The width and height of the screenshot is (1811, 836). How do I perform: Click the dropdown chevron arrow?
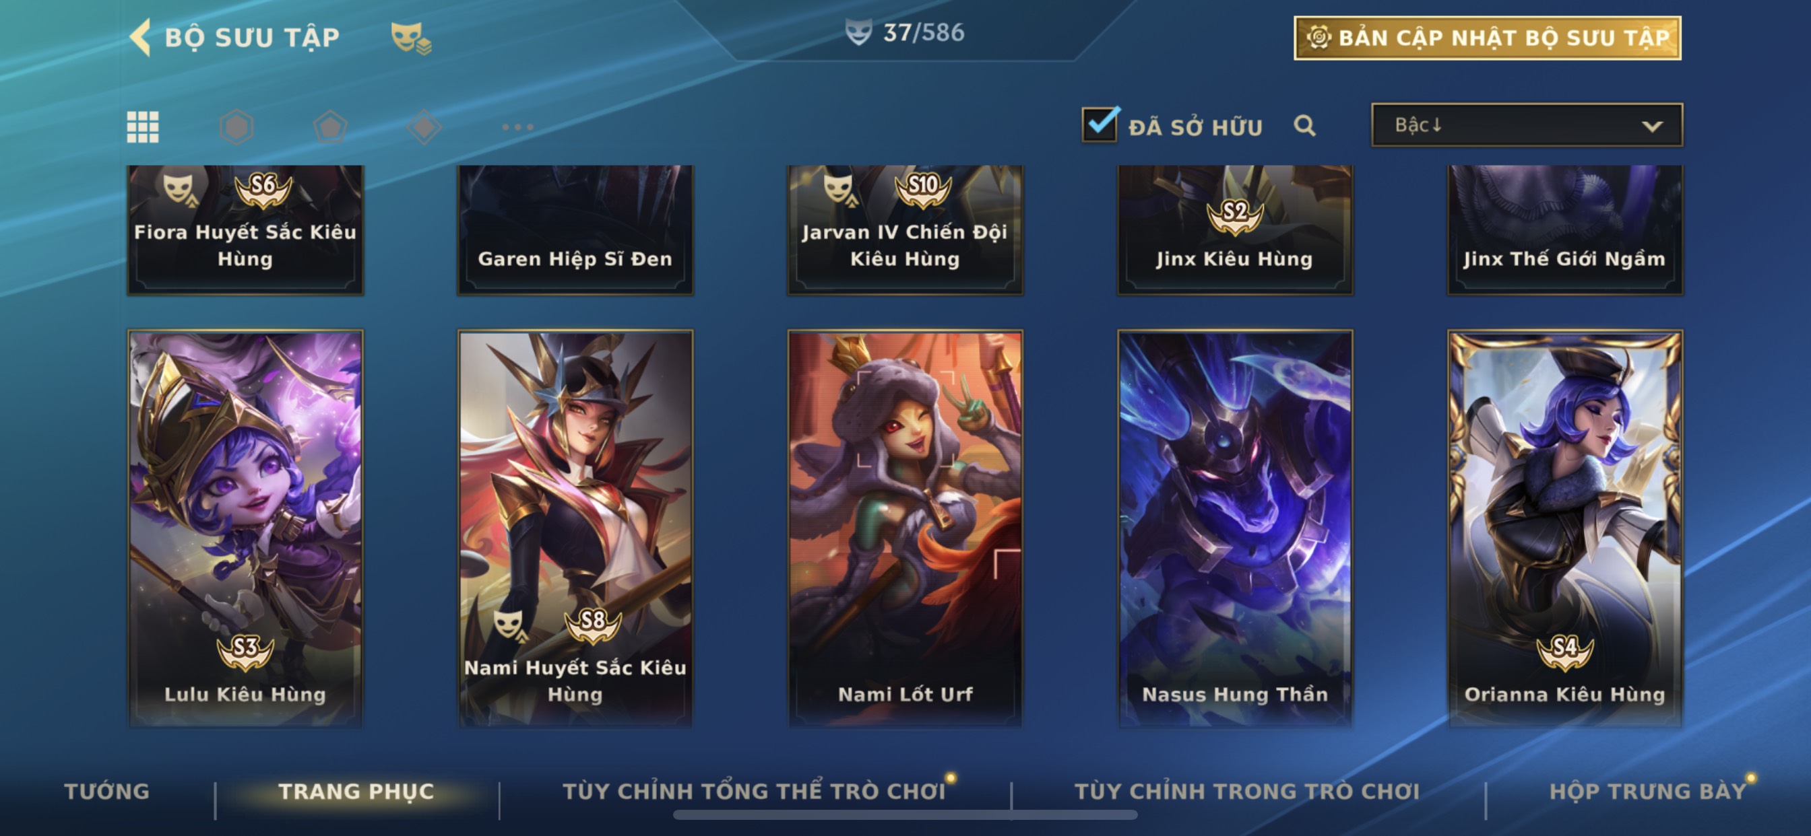(x=1652, y=127)
